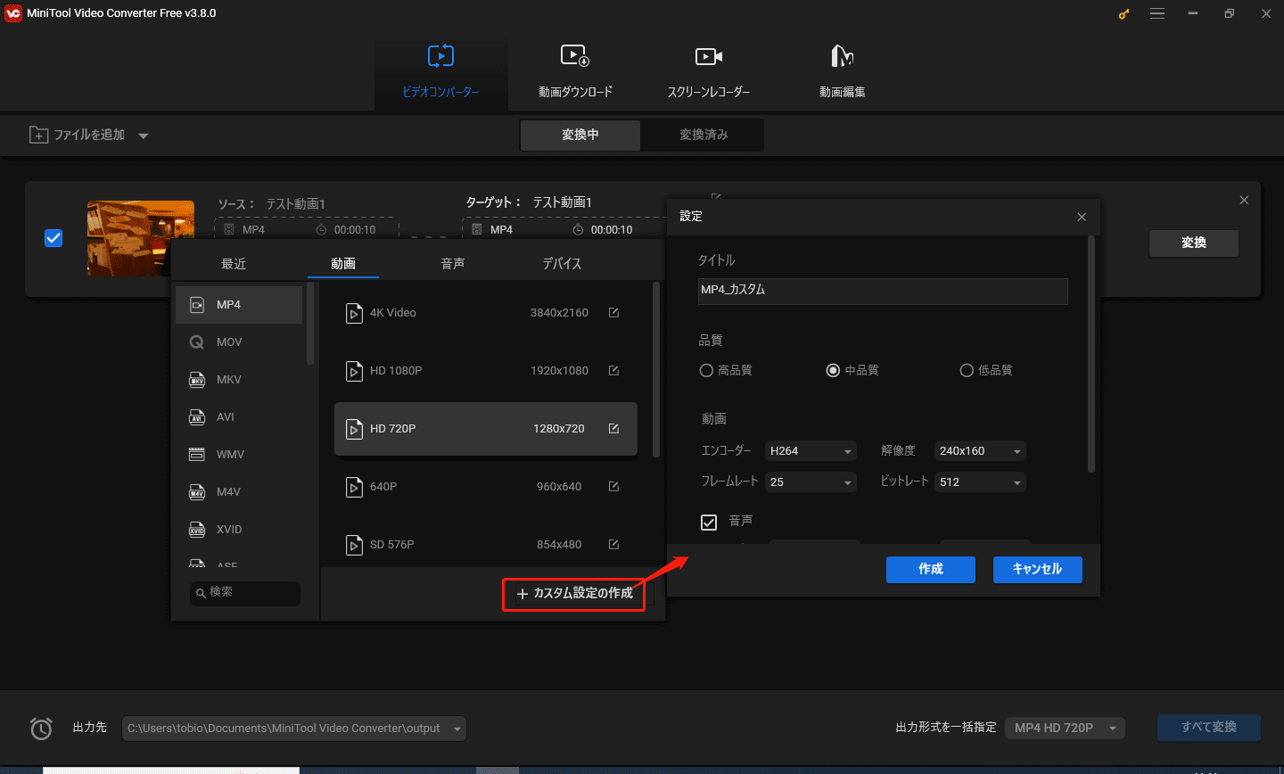
Task: Switch to the converting tab
Action: (580, 135)
